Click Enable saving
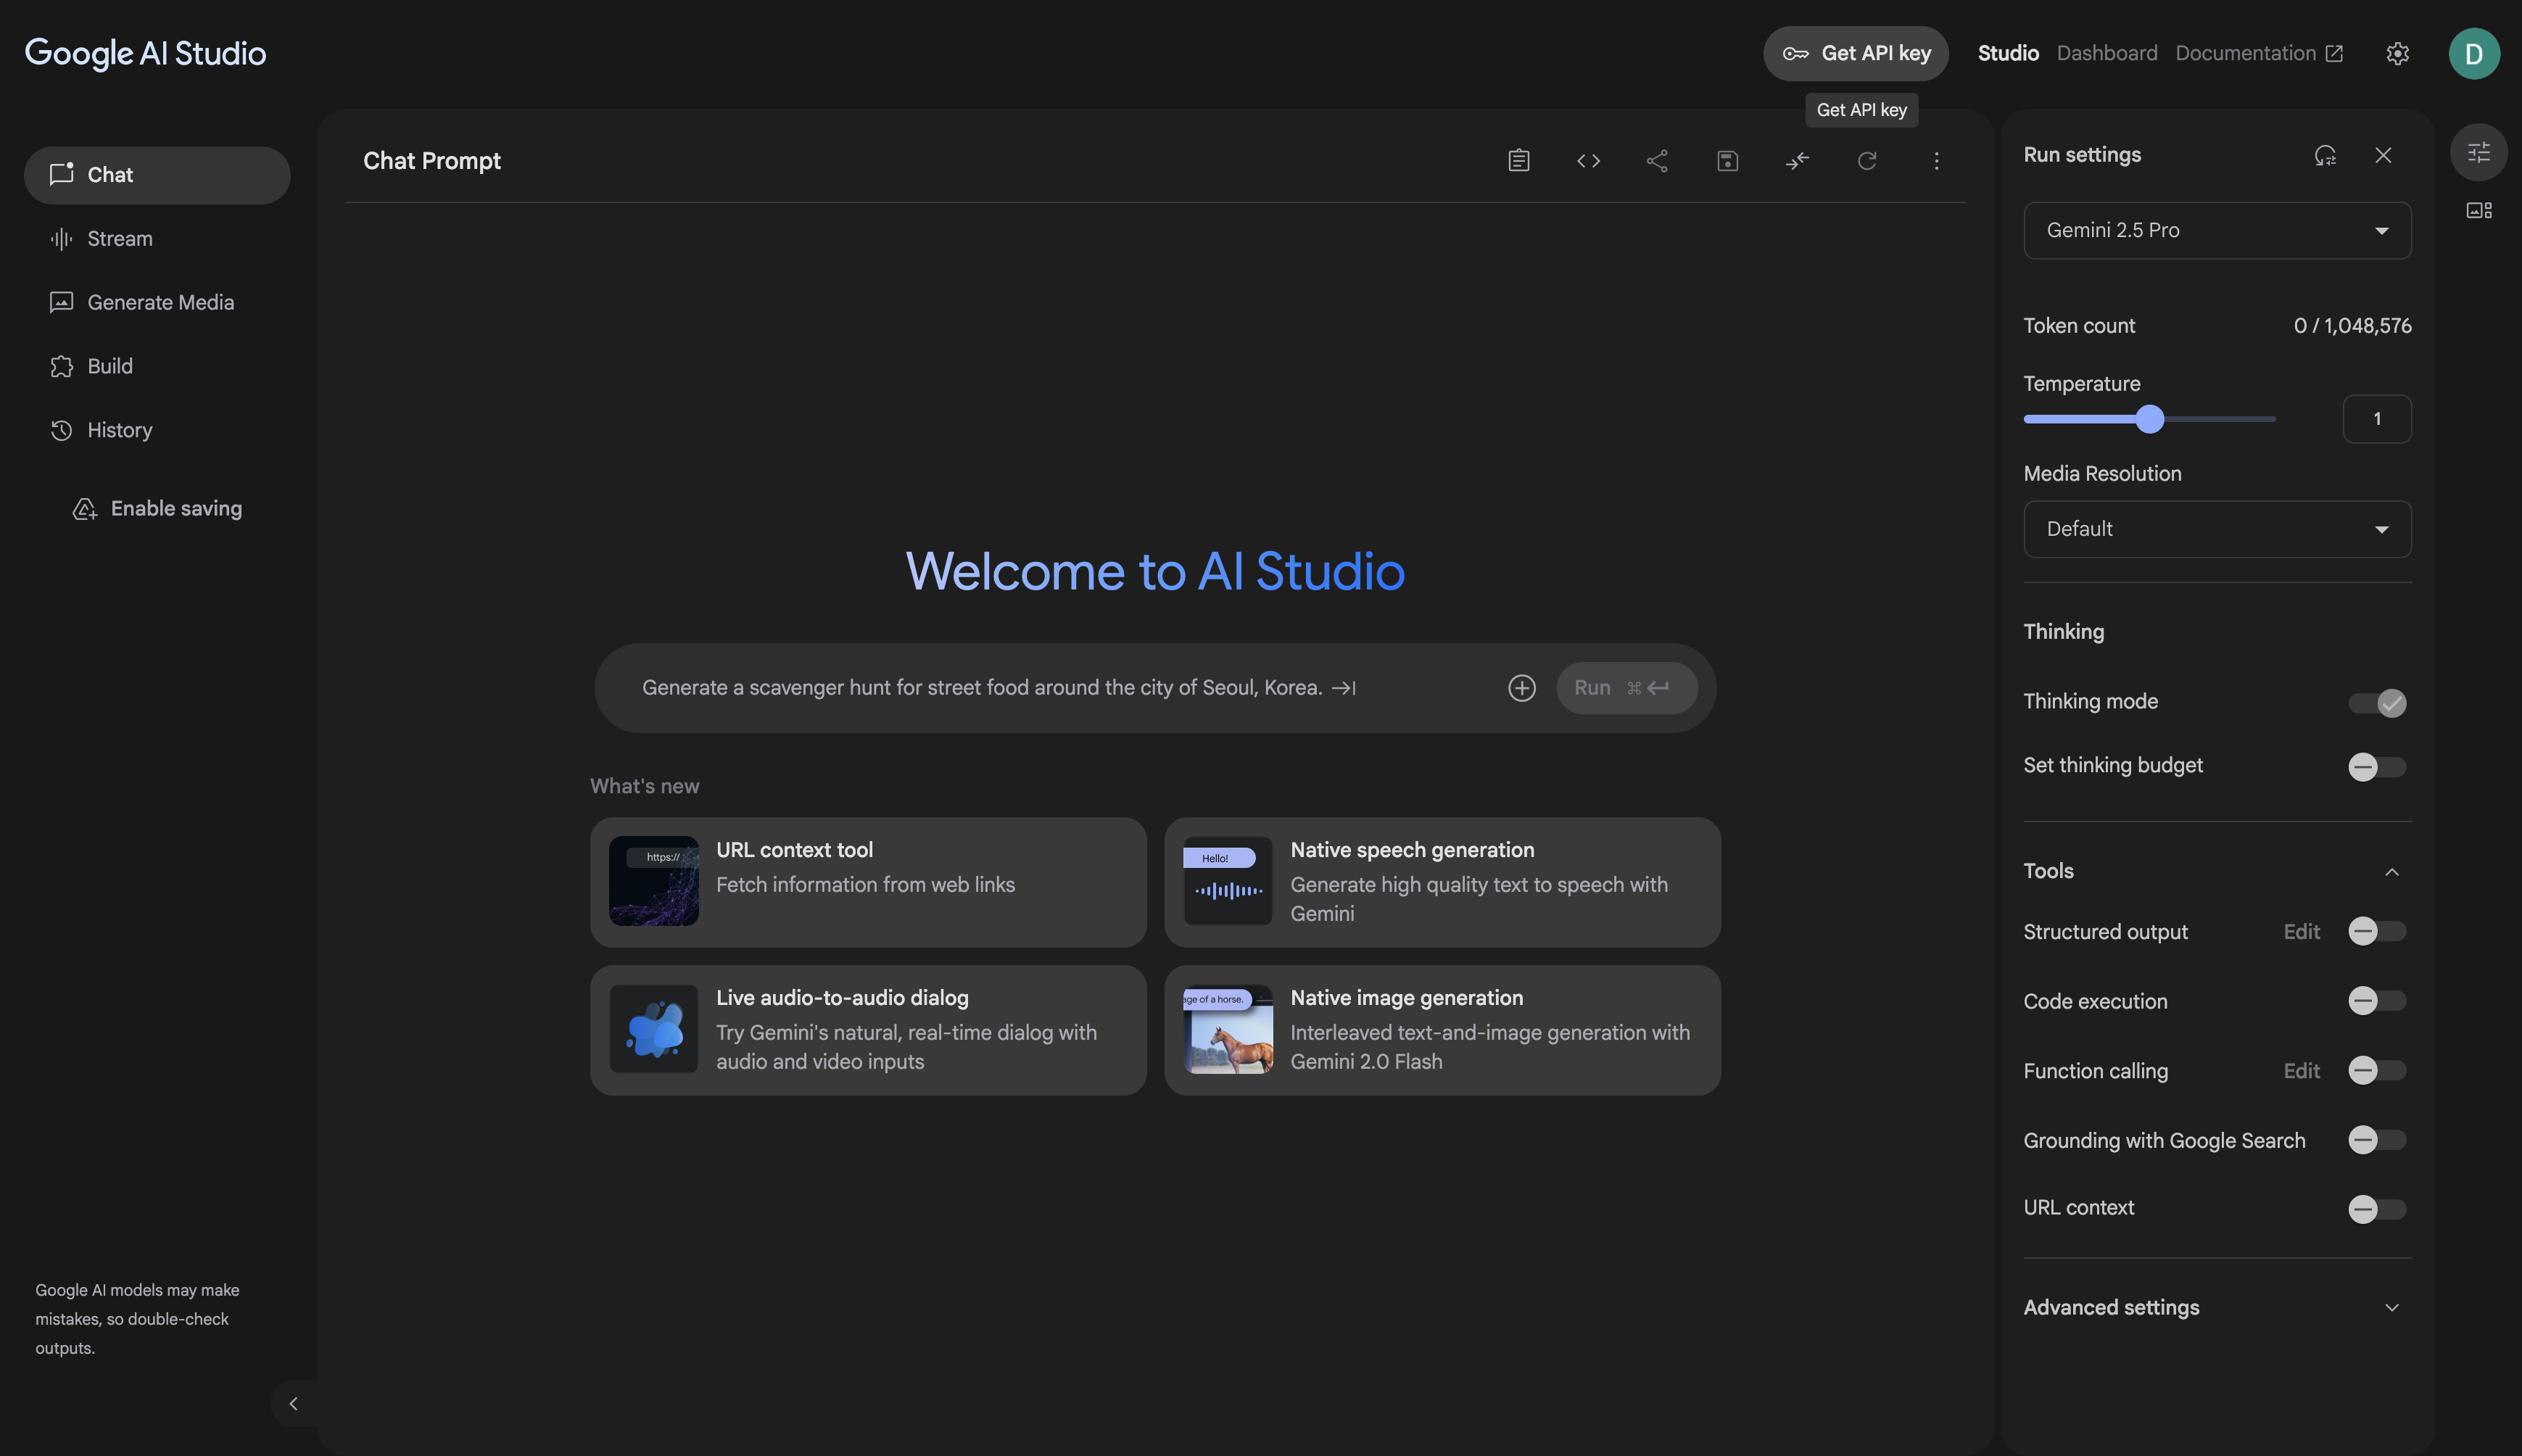The height and width of the screenshot is (1456, 2522). [x=157, y=509]
